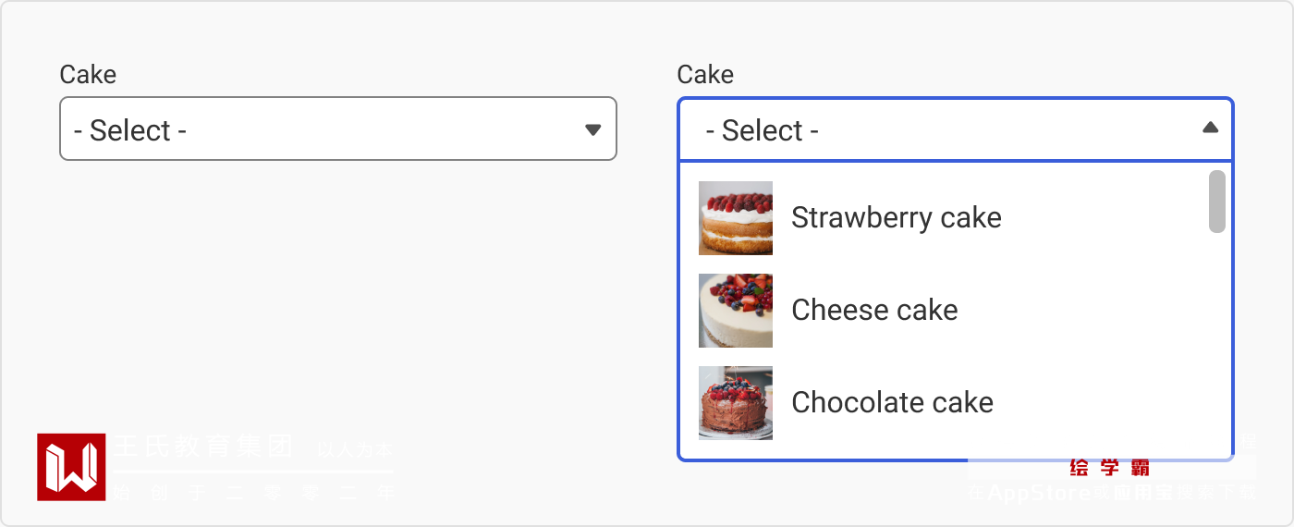This screenshot has width=1294, height=527.
Task: Pick the Cheese cake option text
Action: 874,311
